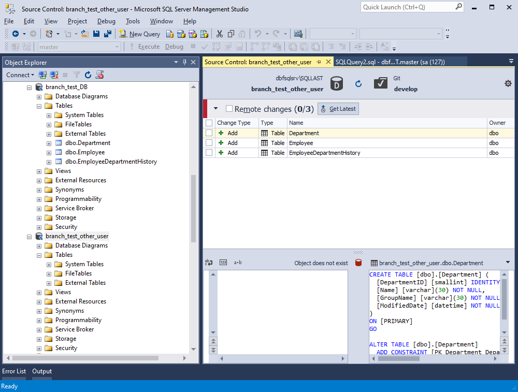Close the Source Control document tab
Image resolution: width=518 pixels, height=392 pixels.
coord(328,62)
